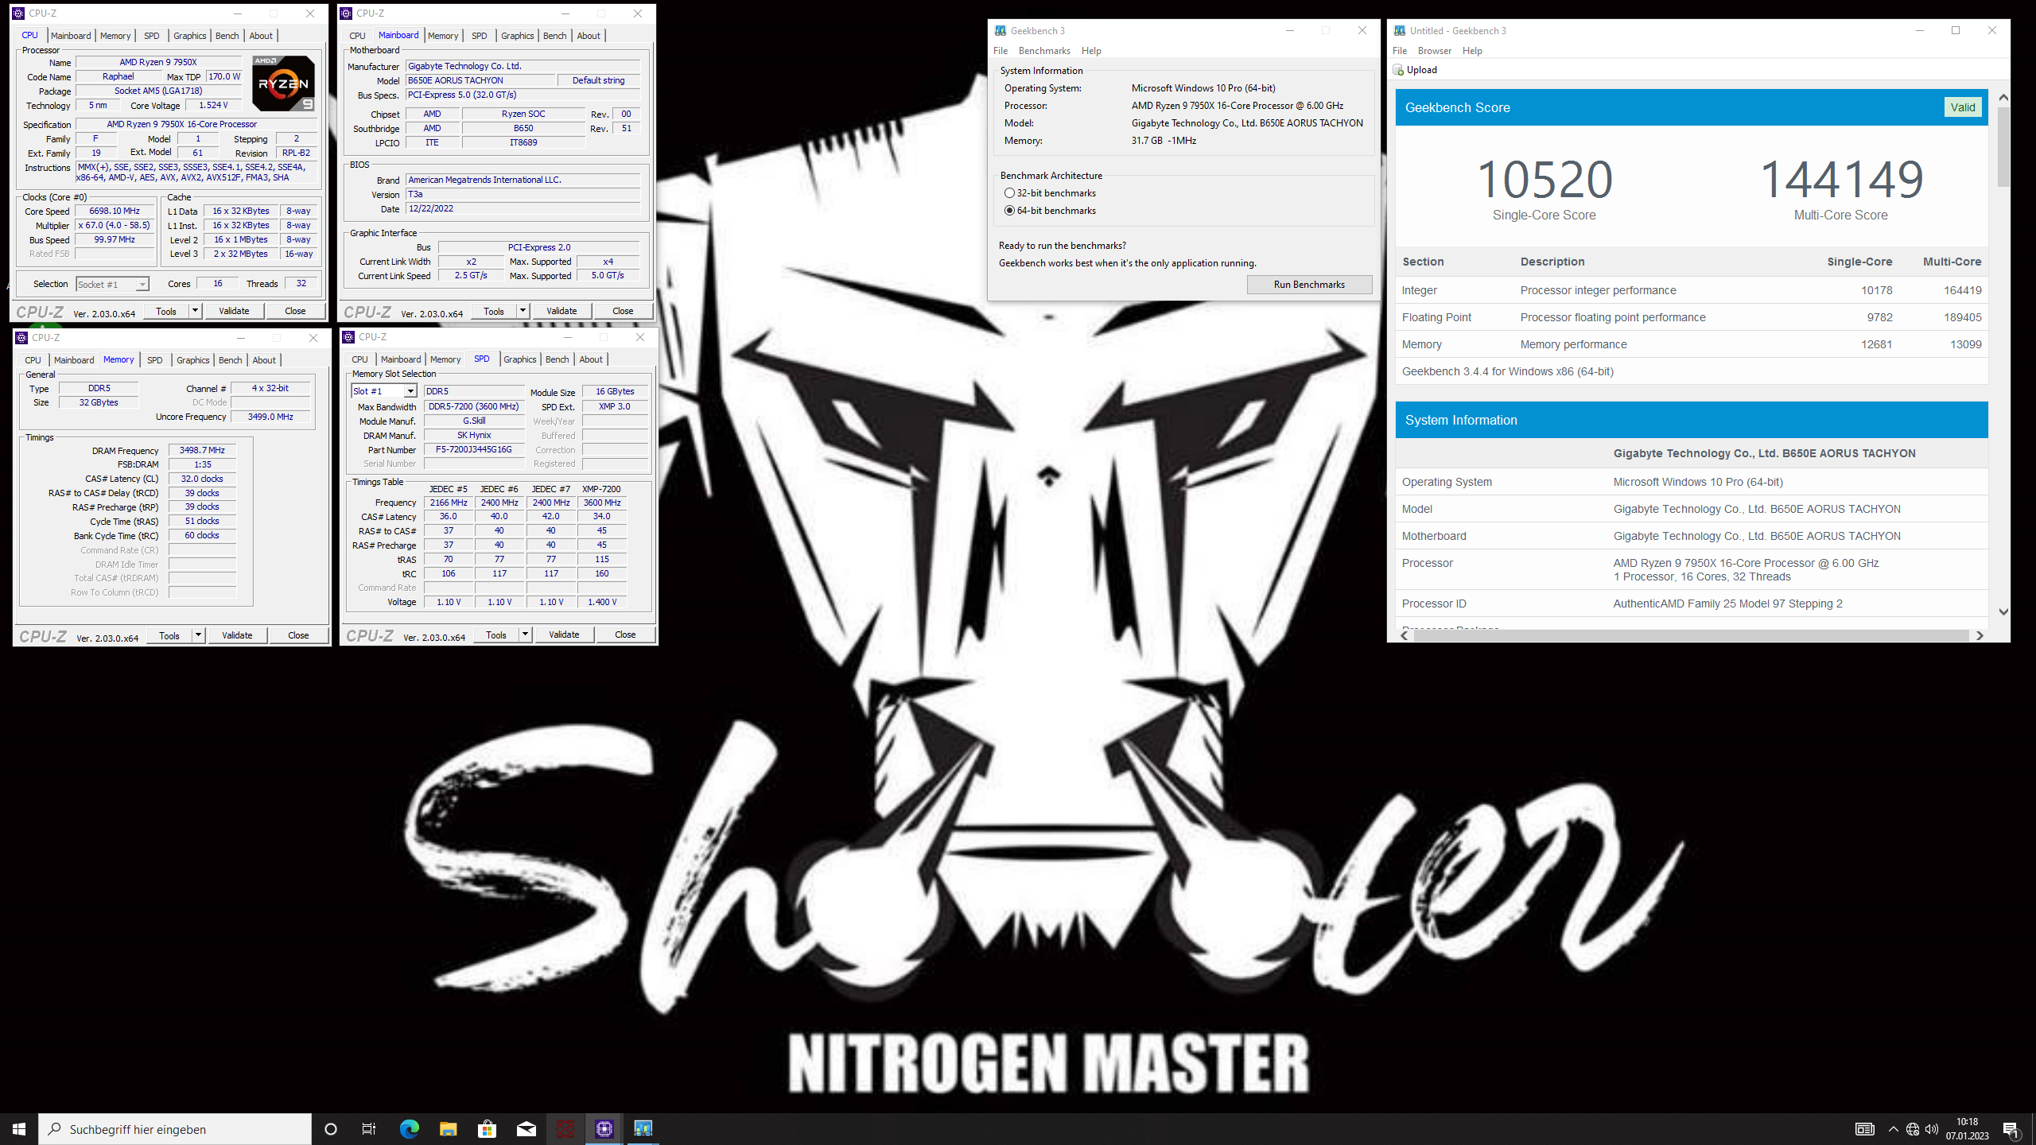Image resolution: width=2036 pixels, height=1145 pixels.
Task: Click horizontal scrollbar in Geekbench results
Action: [1690, 635]
